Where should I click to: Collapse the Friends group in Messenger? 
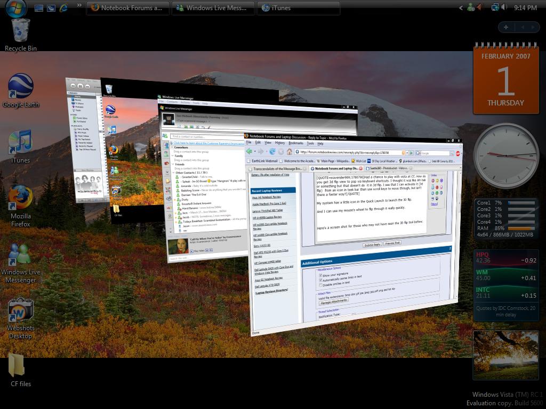[173, 164]
